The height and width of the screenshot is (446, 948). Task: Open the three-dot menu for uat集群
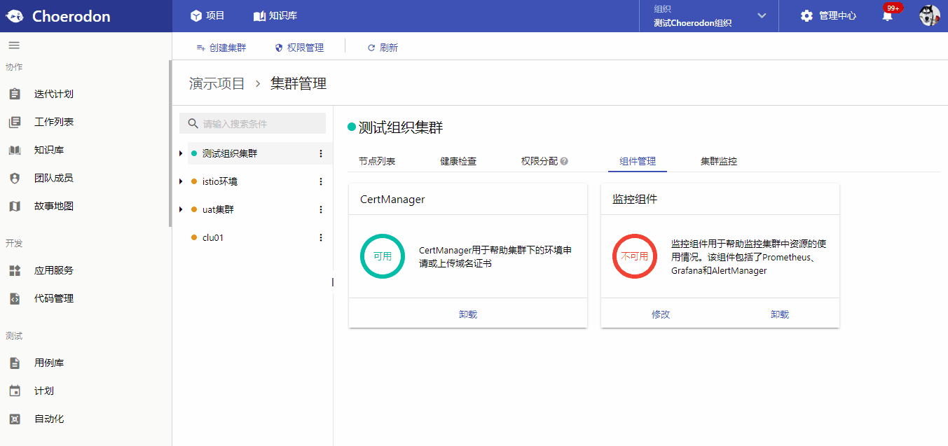[321, 209]
